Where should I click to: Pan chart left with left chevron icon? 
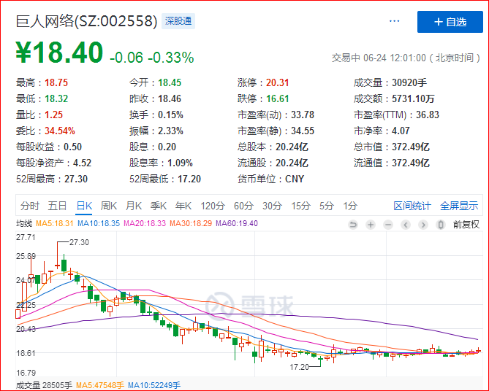tap(406, 225)
